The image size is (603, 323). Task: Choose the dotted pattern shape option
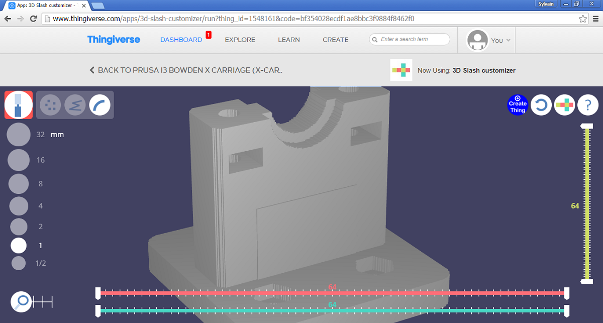(x=50, y=105)
